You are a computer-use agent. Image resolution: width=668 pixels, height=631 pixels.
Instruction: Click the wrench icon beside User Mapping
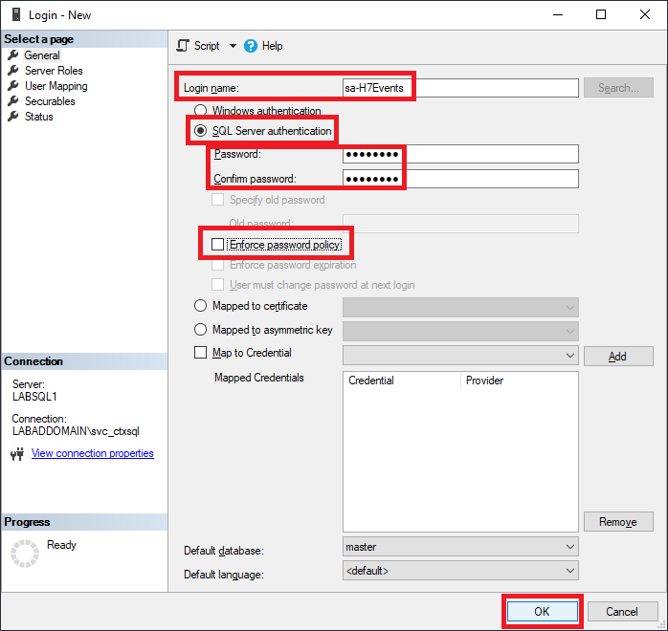click(x=13, y=86)
